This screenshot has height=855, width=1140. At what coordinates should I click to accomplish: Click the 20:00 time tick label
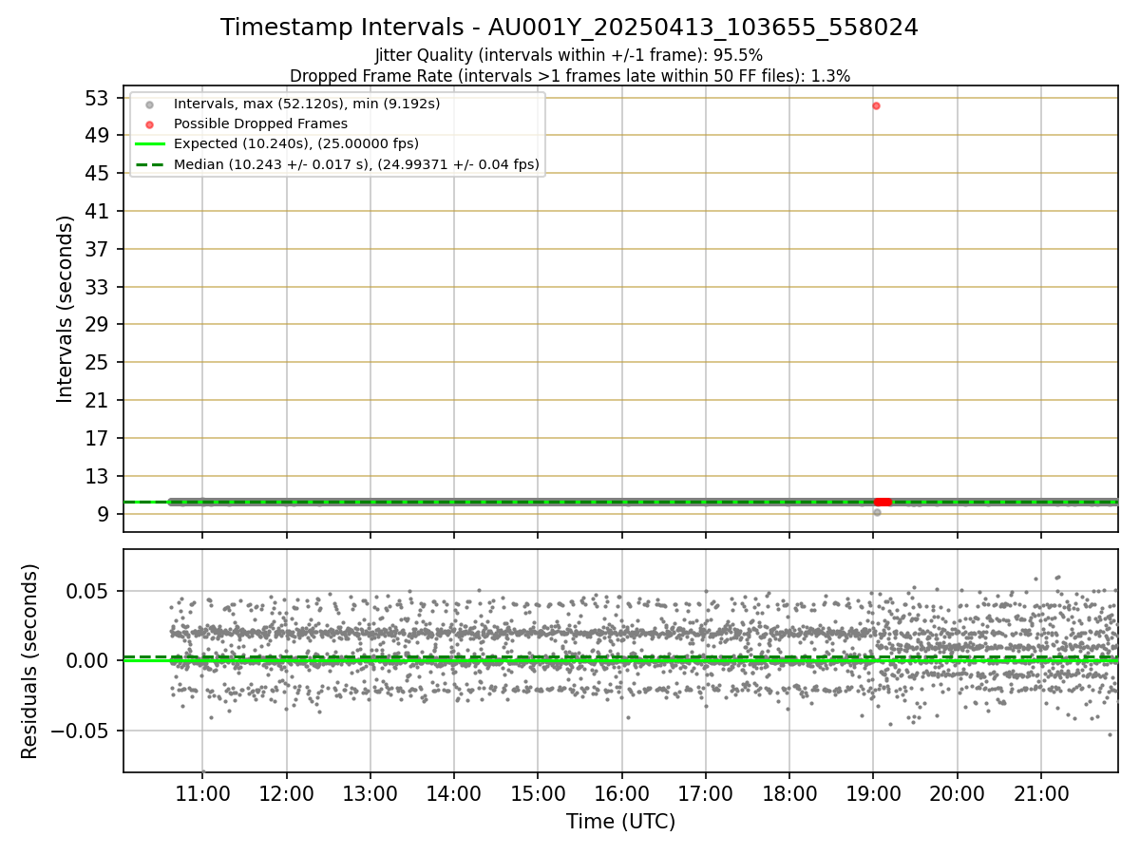957,793
